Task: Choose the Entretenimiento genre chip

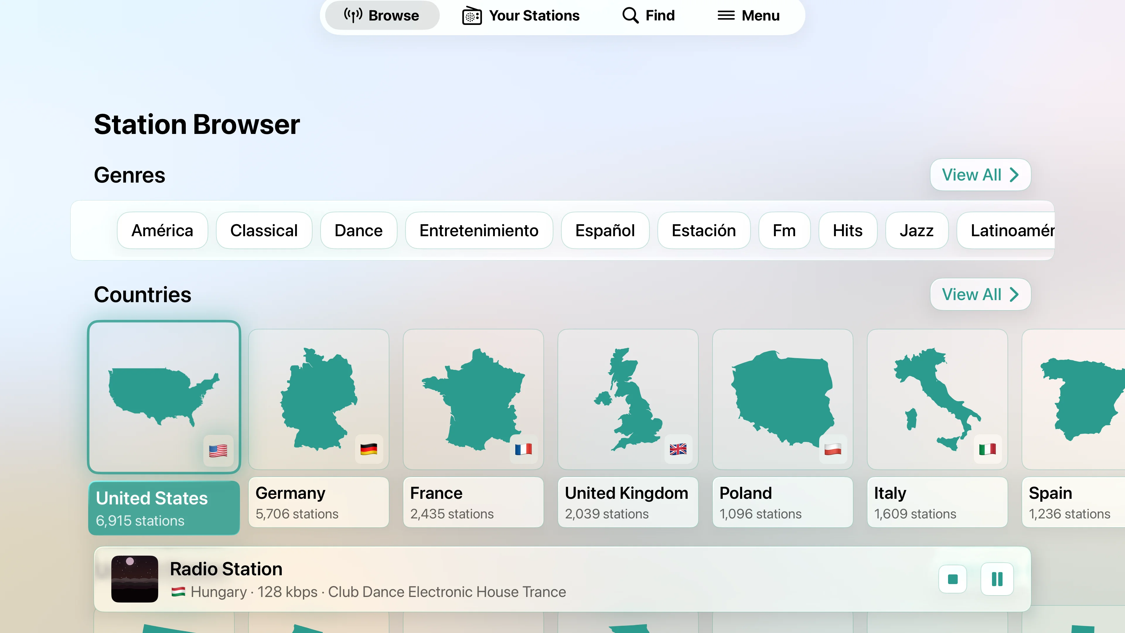Action: click(479, 231)
